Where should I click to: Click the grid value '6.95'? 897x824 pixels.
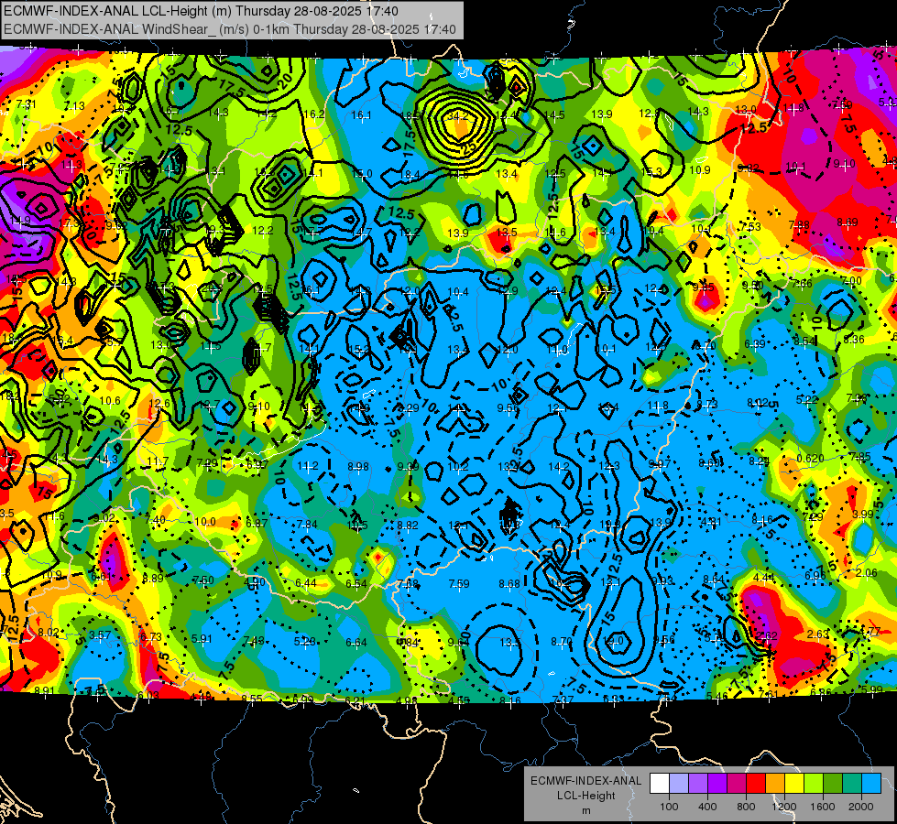tap(815, 575)
